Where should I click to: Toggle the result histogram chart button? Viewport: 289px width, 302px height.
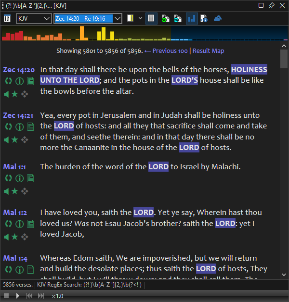coord(192,18)
